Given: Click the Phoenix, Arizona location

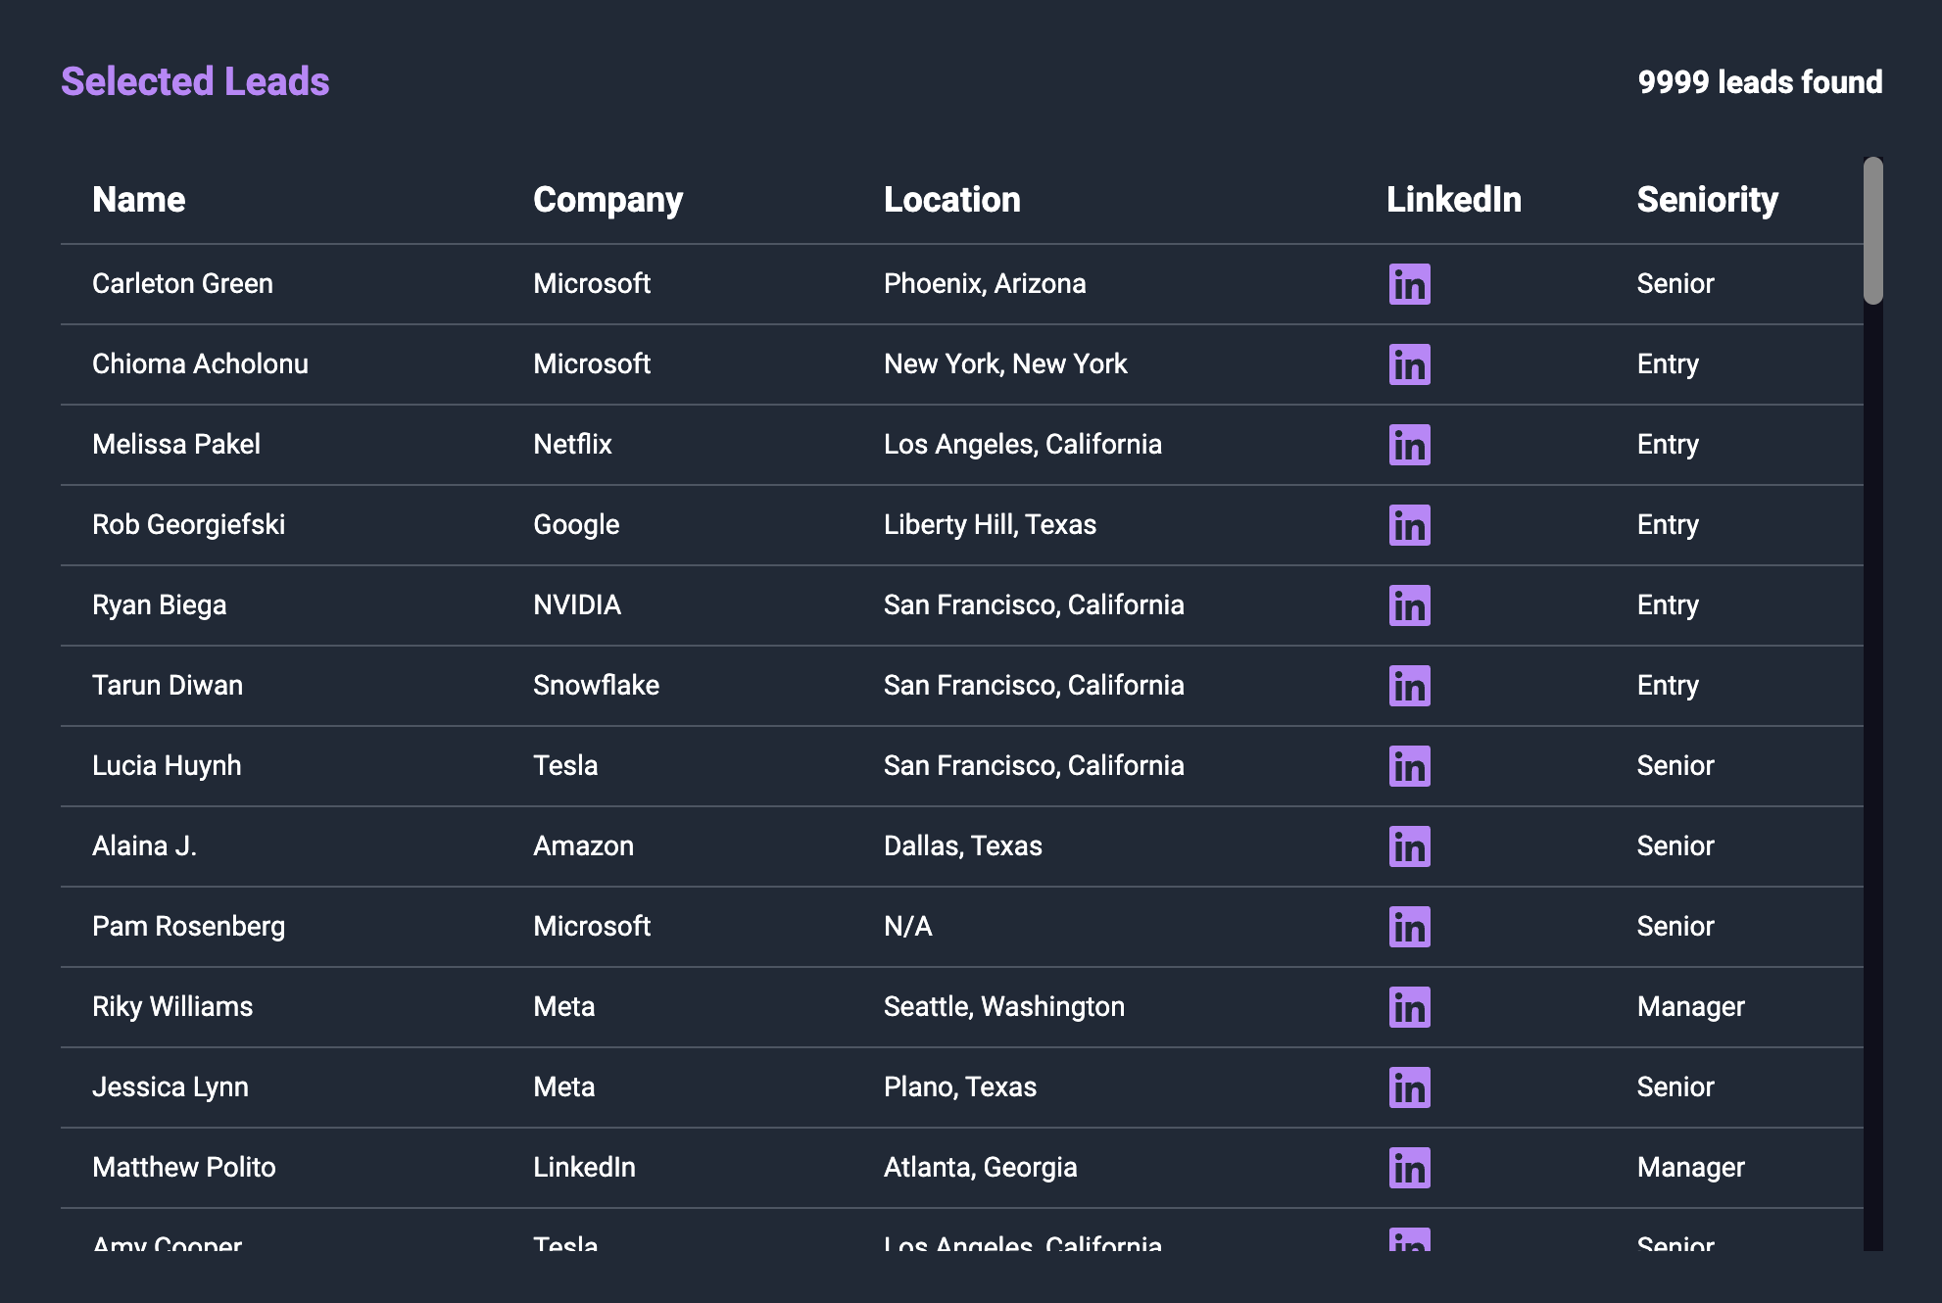Looking at the screenshot, I should pos(985,284).
